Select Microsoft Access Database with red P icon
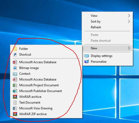 46,79
